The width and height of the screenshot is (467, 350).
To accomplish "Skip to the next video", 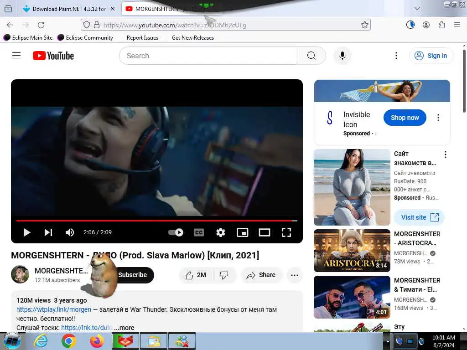I will 48,232.
